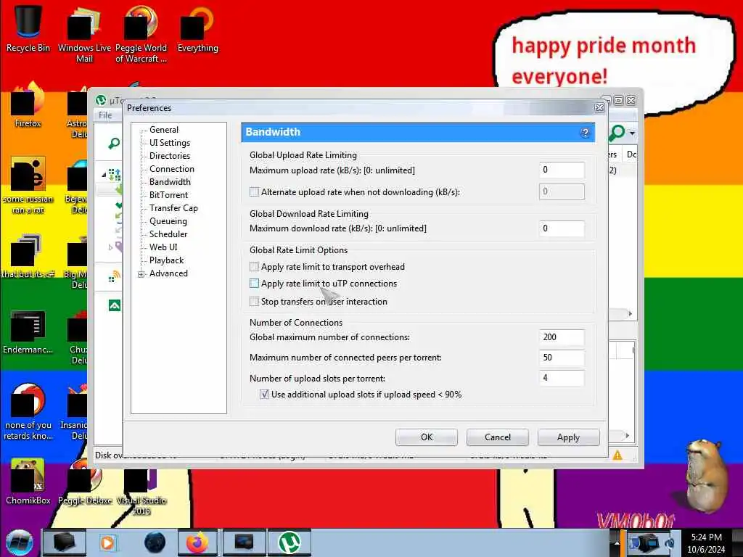Switch to uTorrent on the taskbar
The height and width of the screenshot is (557, 743).
point(290,542)
